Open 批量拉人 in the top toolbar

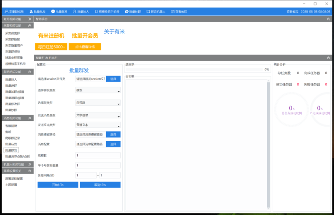tap(81, 12)
